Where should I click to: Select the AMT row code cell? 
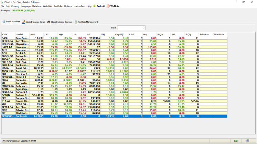click(9, 50)
